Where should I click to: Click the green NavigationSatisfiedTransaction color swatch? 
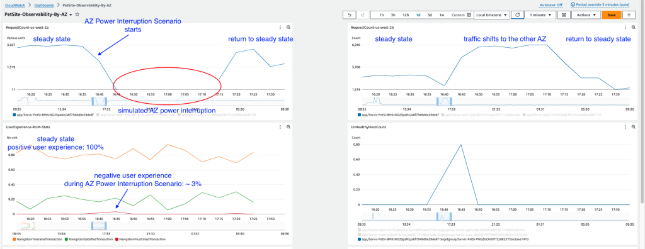(67, 239)
